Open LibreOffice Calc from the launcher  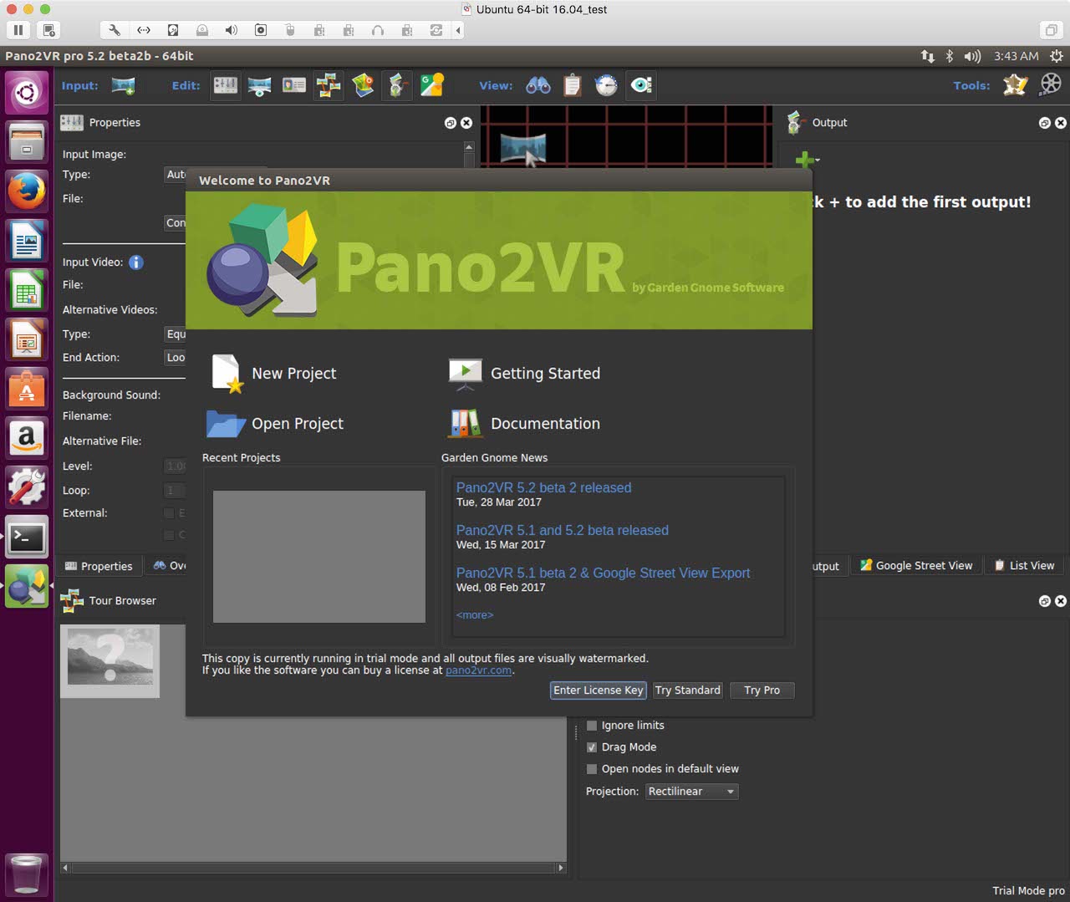[x=27, y=292]
